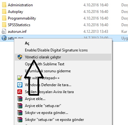
Task: Click the WinRAR icon beside Sıkıştır "setup.rar" ve eposta gönder
Action: click(x=20, y=120)
